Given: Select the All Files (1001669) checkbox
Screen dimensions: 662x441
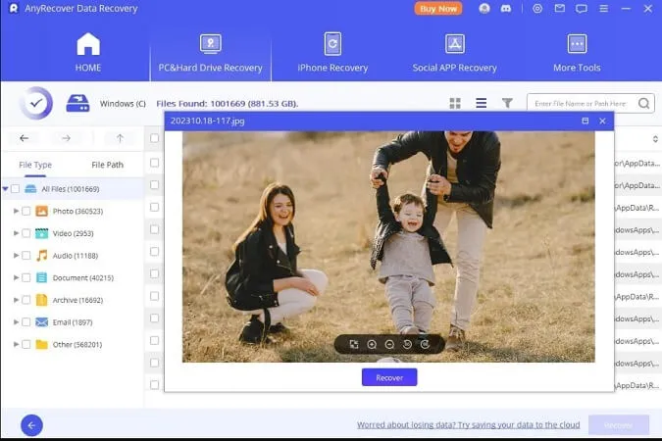Looking at the screenshot, I should tap(15, 188).
